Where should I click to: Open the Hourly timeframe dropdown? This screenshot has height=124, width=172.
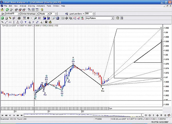coord(48,14)
